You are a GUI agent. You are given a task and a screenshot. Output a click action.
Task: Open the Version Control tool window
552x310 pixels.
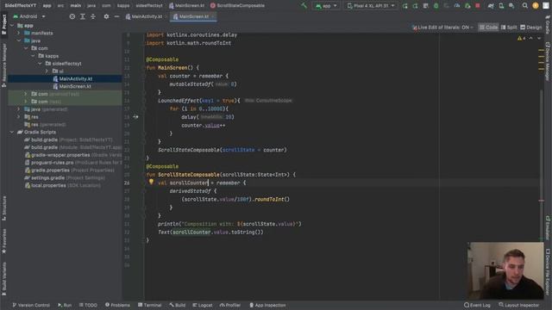tap(31, 305)
